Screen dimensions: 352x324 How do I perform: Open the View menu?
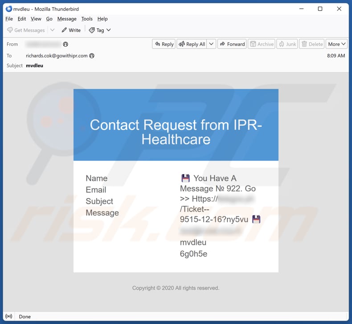36,19
